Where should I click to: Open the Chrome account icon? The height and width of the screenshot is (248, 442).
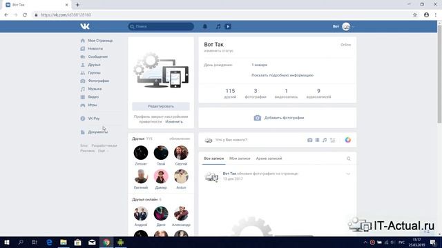click(427, 15)
